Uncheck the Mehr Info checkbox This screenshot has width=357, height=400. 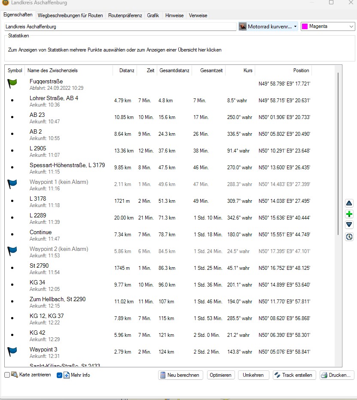tap(60, 375)
